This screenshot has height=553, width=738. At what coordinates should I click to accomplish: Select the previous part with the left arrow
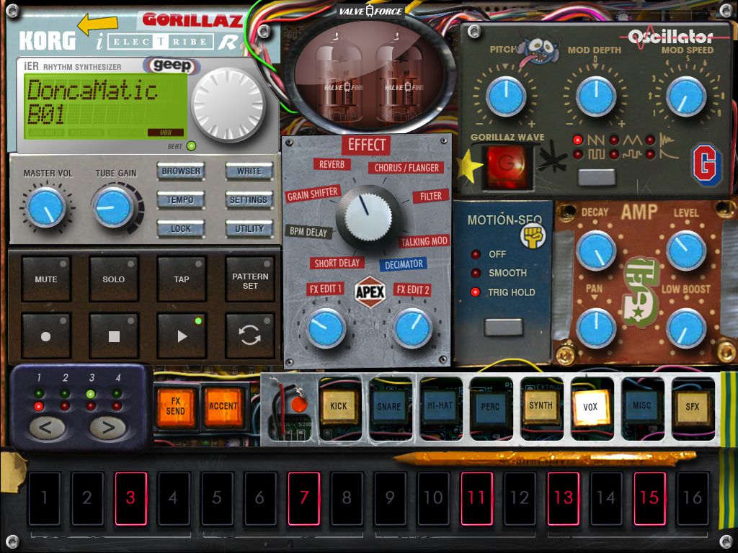click(46, 428)
